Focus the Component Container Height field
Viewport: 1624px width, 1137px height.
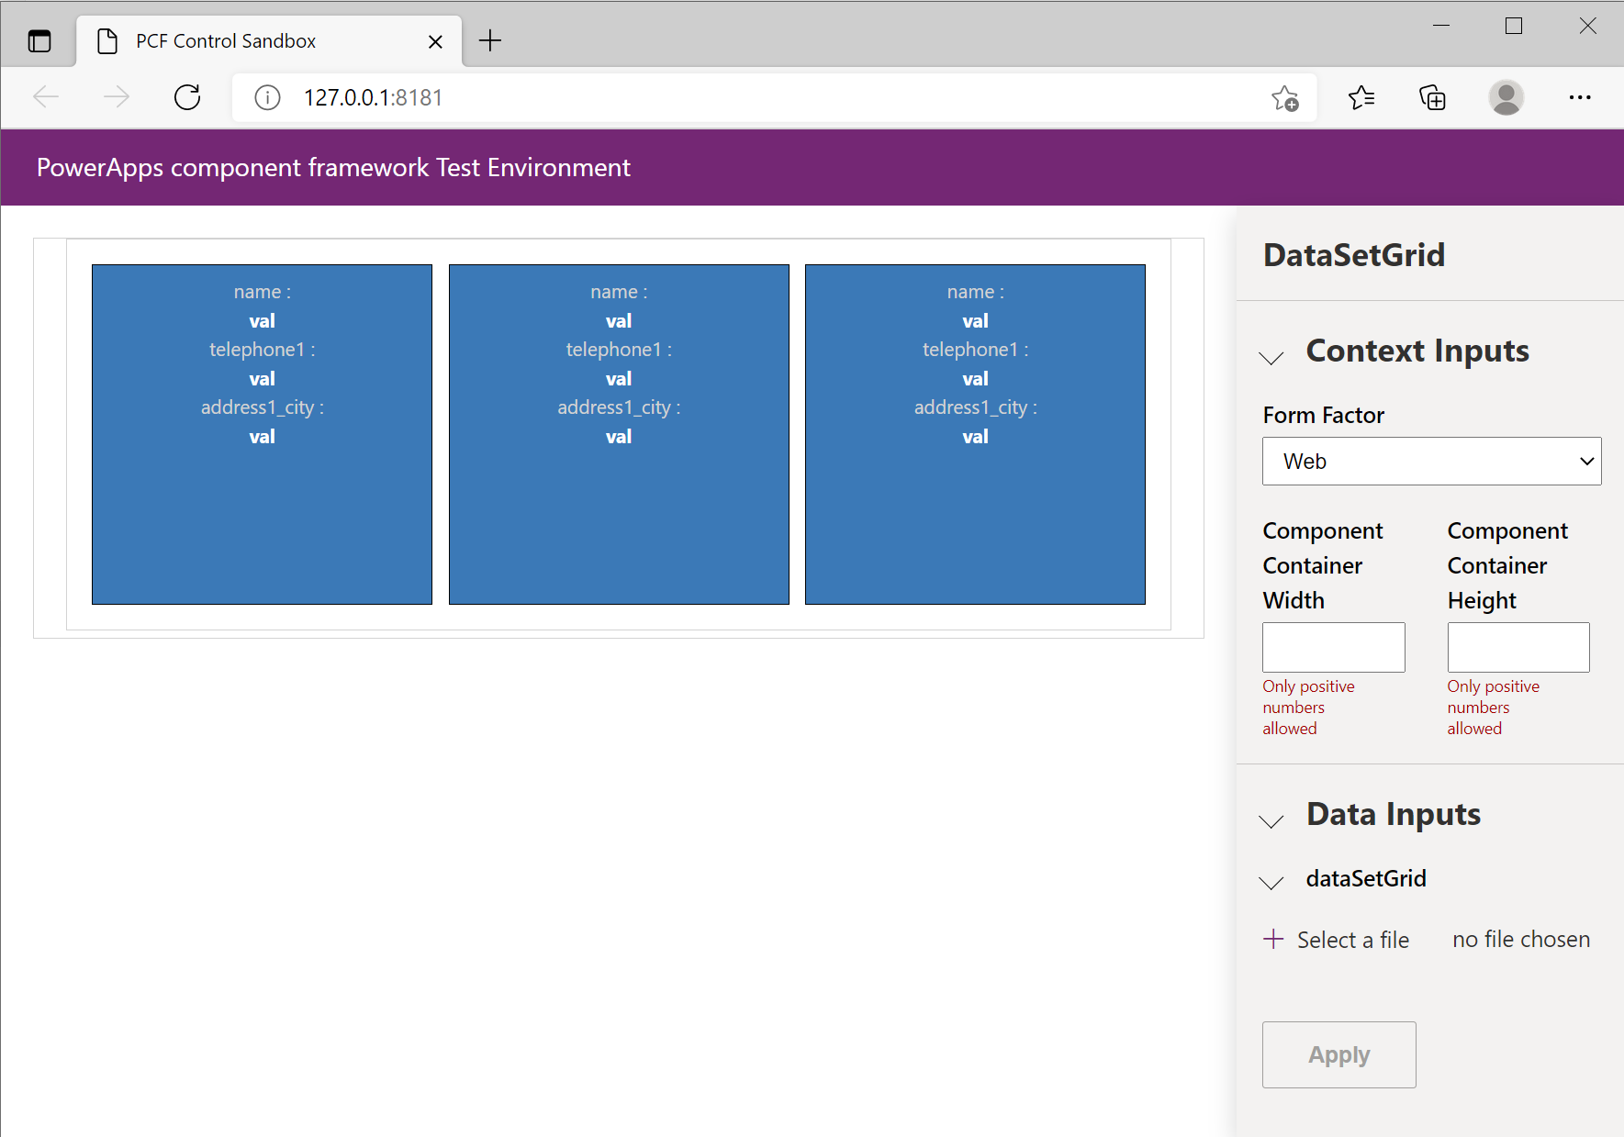point(1518,647)
